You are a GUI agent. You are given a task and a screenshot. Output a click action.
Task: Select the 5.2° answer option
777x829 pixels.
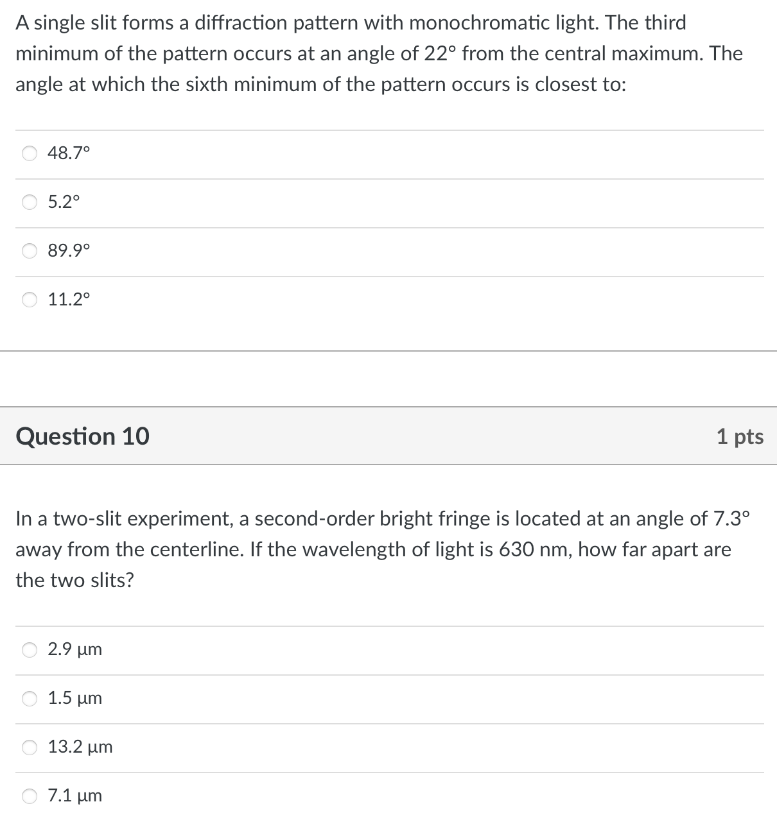tap(30, 202)
